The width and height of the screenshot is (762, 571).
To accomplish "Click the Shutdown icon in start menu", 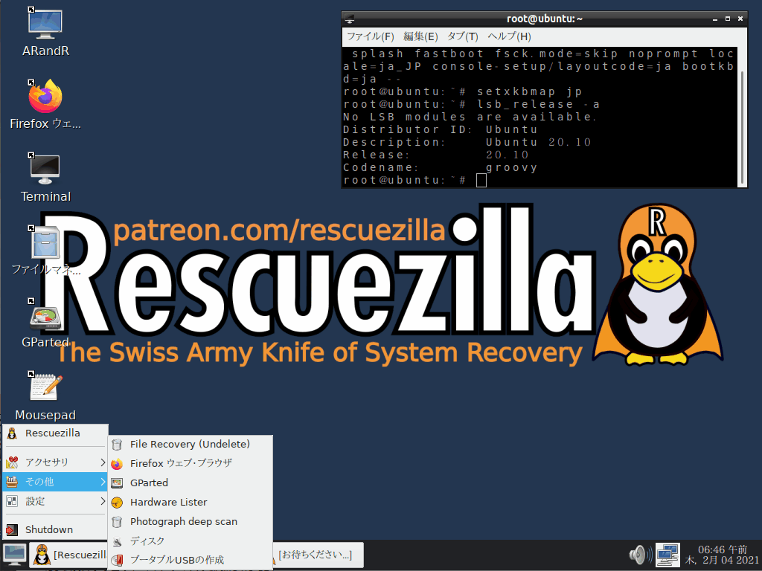I will click(12, 529).
